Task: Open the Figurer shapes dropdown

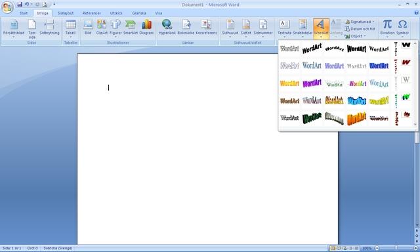Action: [x=115, y=29]
